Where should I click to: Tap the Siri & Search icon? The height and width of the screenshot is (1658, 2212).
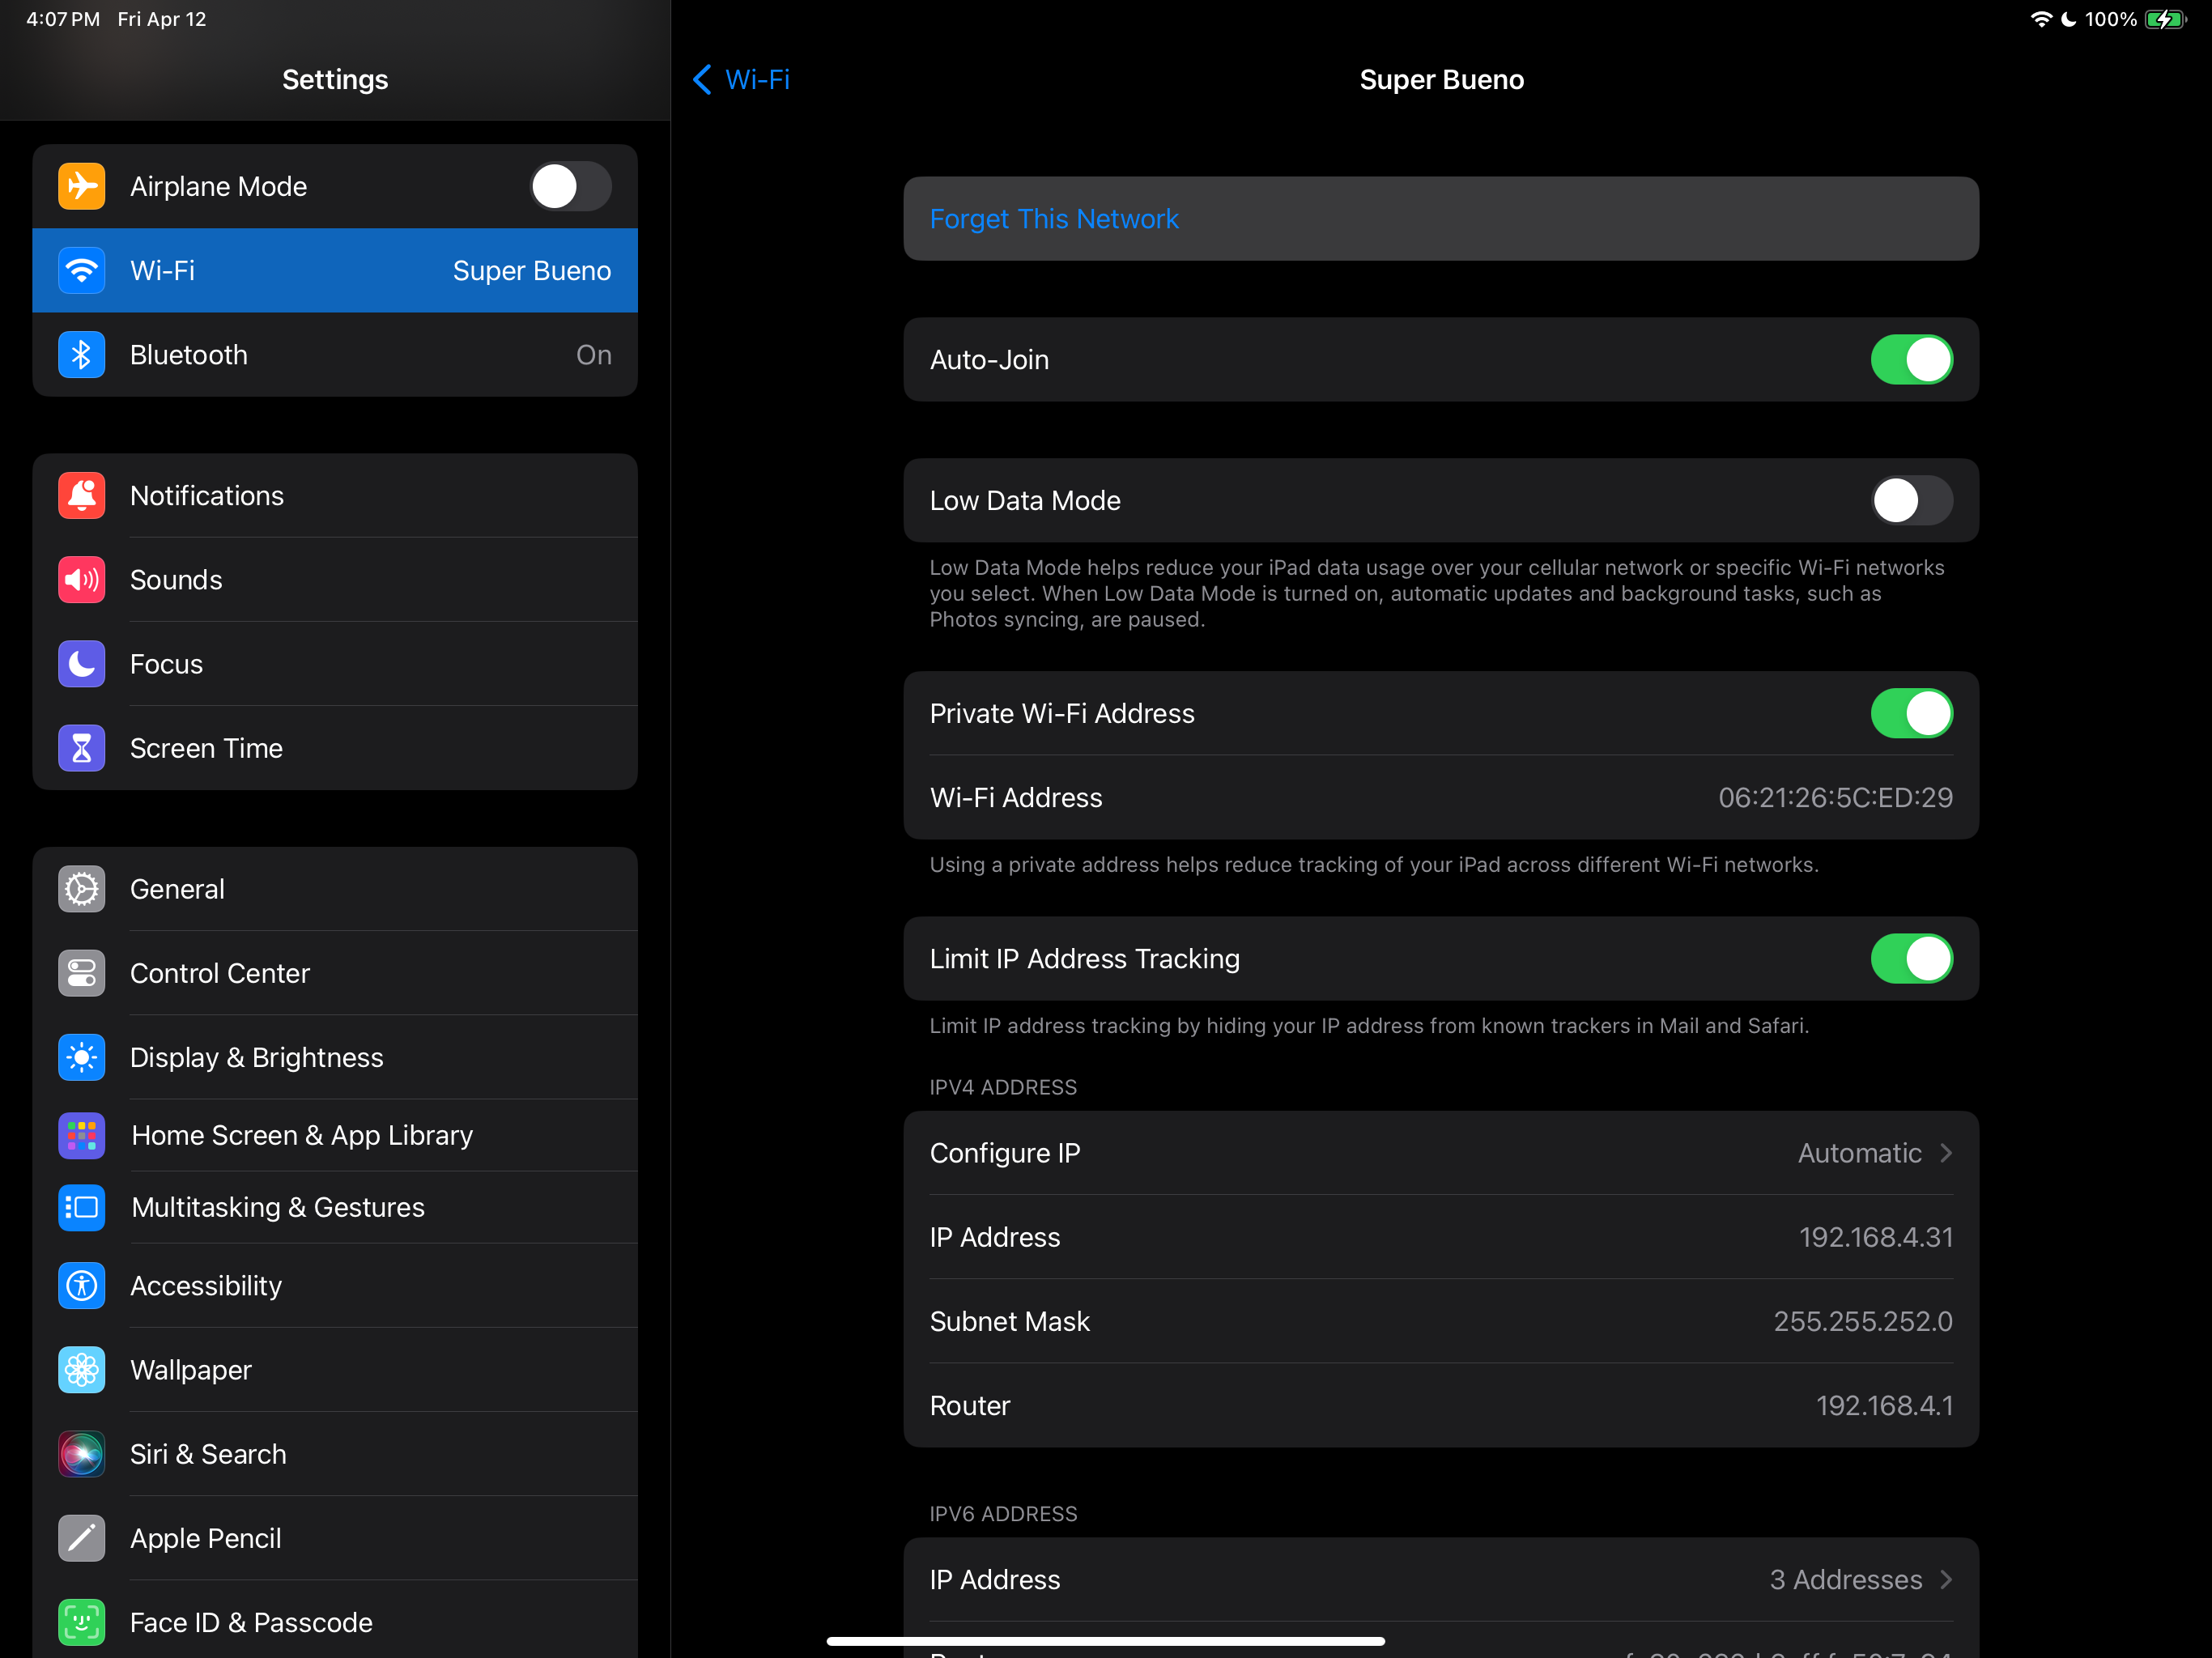(81, 1453)
